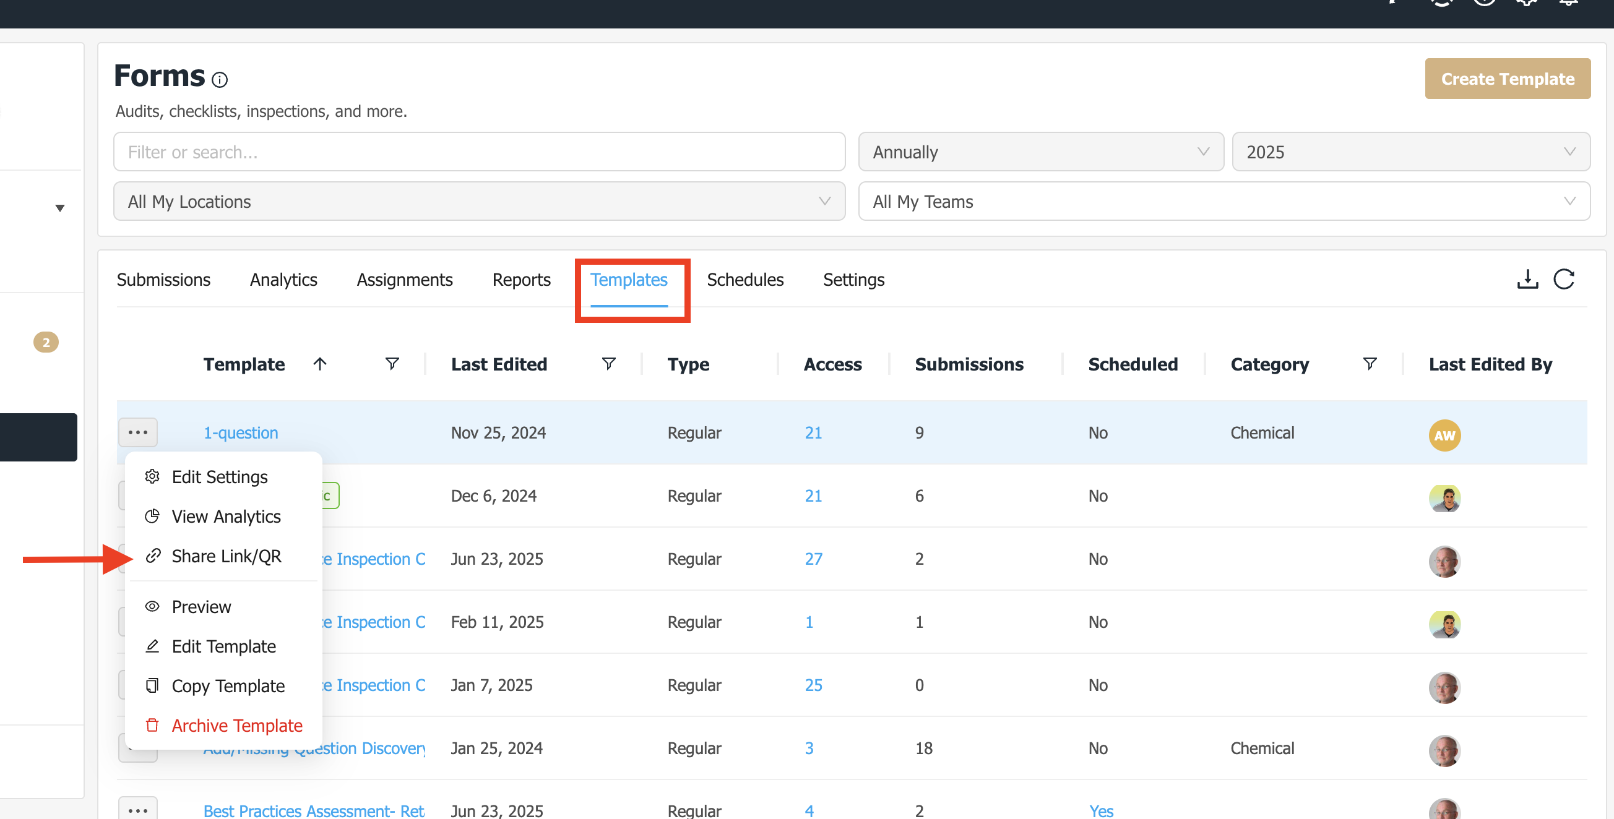Open Last Edited column filter icon
The height and width of the screenshot is (819, 1614).
click(x=608, y=364)
